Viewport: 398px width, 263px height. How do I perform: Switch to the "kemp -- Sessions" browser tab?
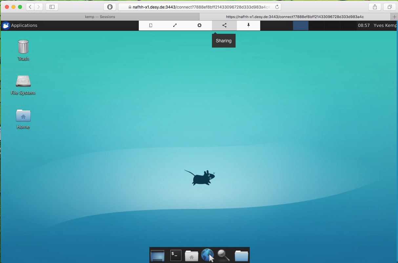tap(100, 17)
